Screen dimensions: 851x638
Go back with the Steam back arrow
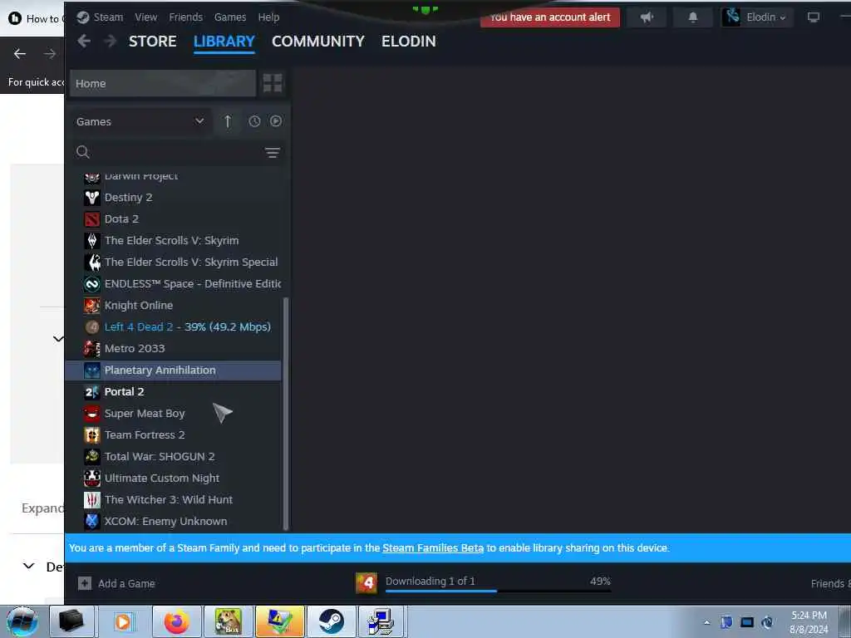tap(84, 41)
